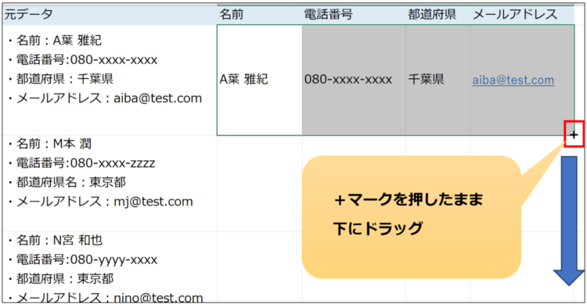Click the fill handle plus cursor
Viewport: 587px width, 304px height.
pos(574,134)
